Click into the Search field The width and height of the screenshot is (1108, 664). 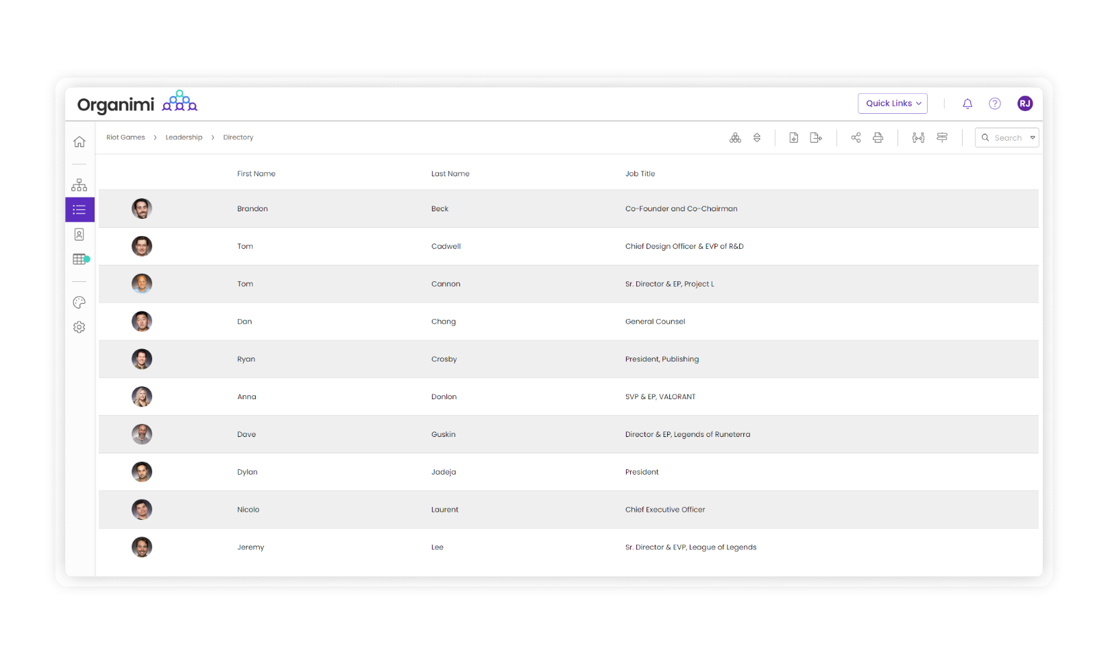1007,138
